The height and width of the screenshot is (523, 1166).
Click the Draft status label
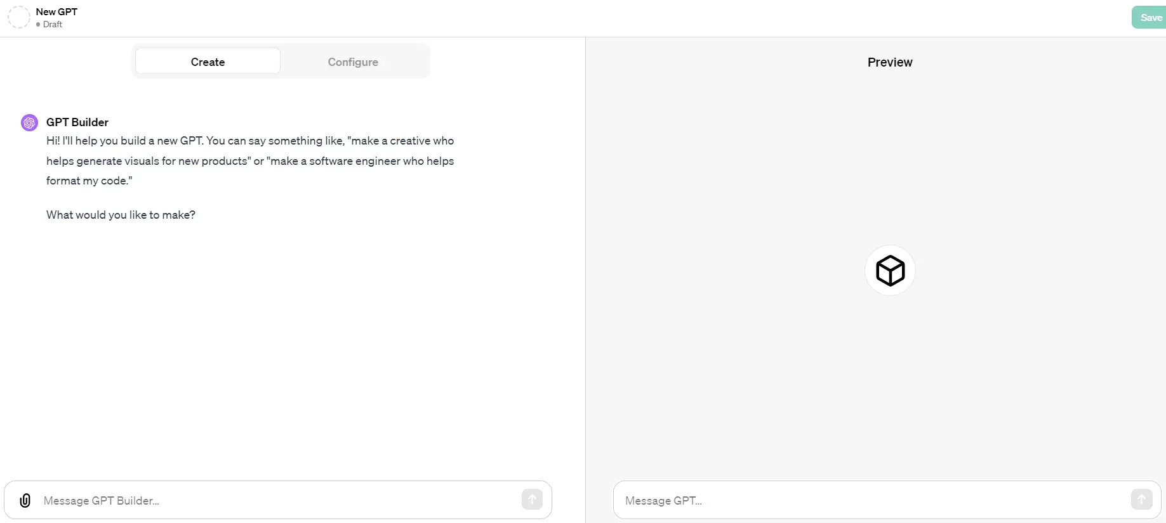53,24
